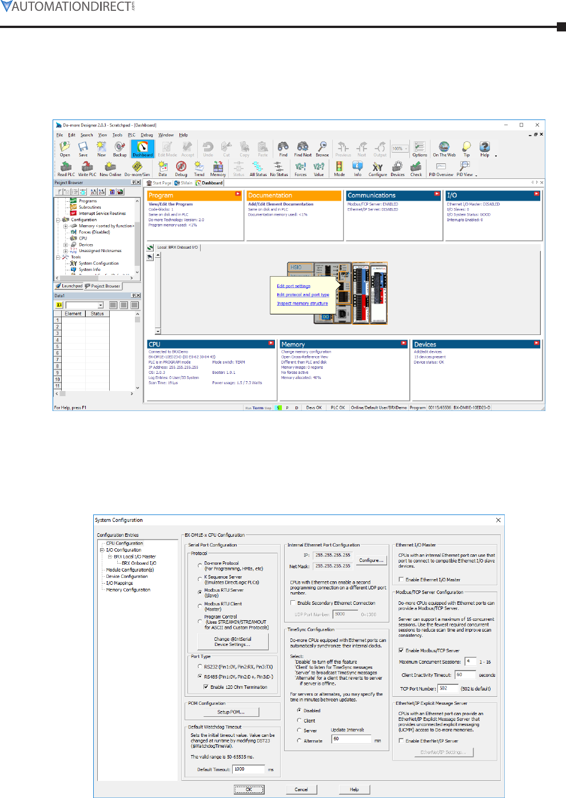
Task: Click the Tip lightbulb icon
Action: (467, 149)
